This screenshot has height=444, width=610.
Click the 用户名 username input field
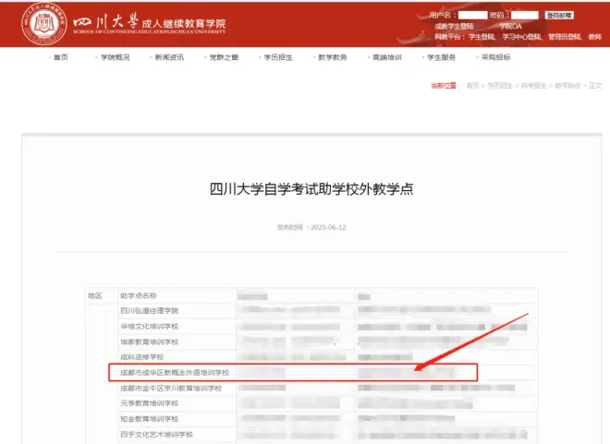pos(473,15)
